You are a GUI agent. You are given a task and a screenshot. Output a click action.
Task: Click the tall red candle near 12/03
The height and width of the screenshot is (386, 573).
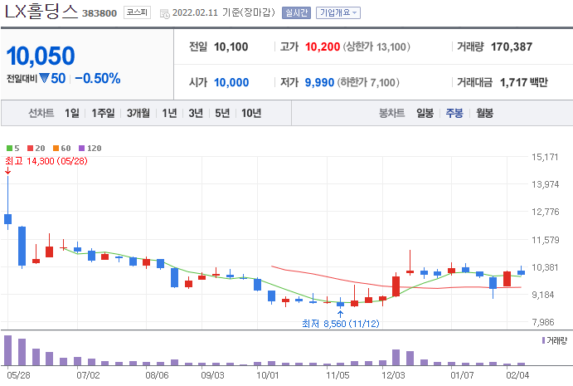[x=396, y=286]
